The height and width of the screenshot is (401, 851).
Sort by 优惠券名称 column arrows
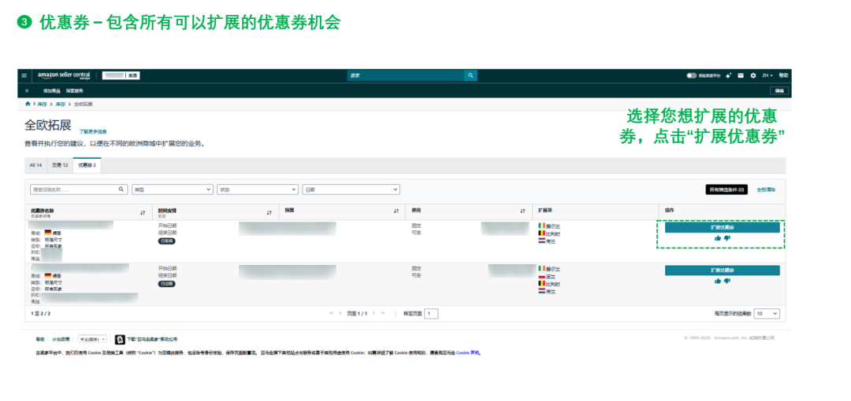tap(143, 212)
